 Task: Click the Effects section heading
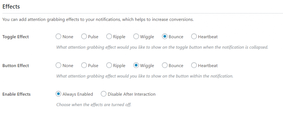click(11, 7)
